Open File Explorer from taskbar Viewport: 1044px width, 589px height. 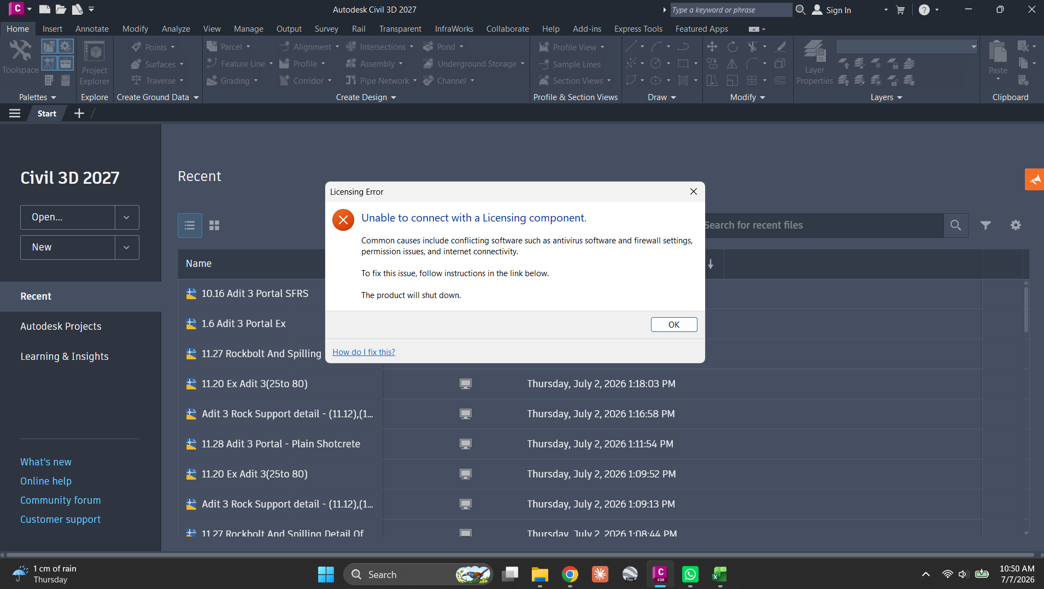540,574
